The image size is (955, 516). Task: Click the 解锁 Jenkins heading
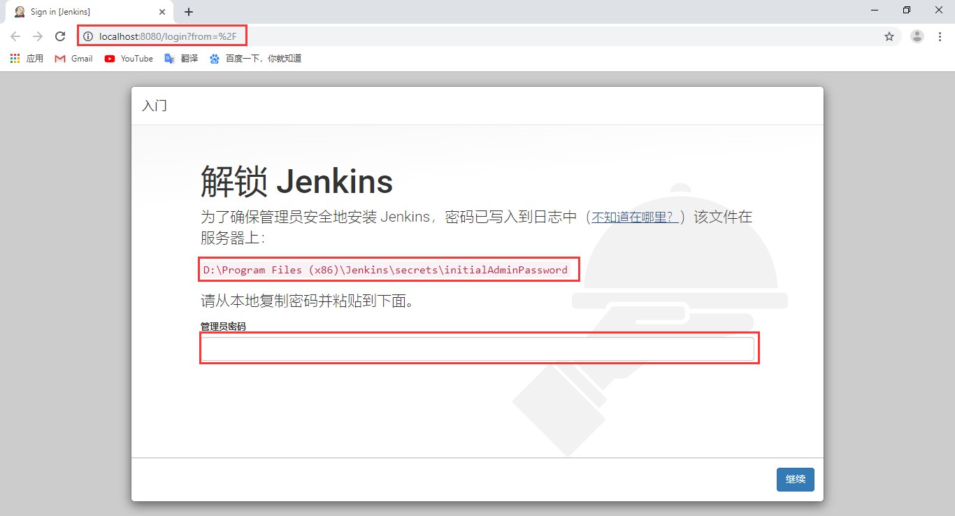click(x=296, y=182)
